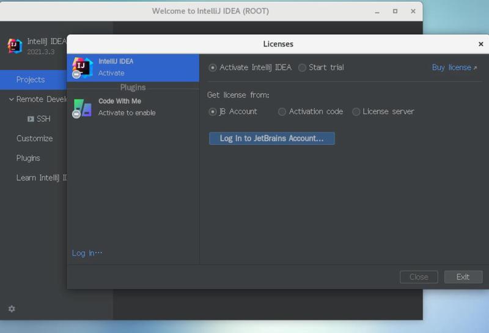Image resolution: width=489 pixels, height=333 pixels.
Task: Select the Code With Me plugin icon
Action: tap(82, 108)
